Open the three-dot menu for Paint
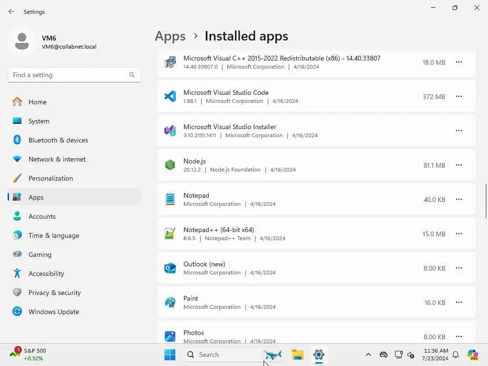The image size is (488, 366). tap(459, 302)
